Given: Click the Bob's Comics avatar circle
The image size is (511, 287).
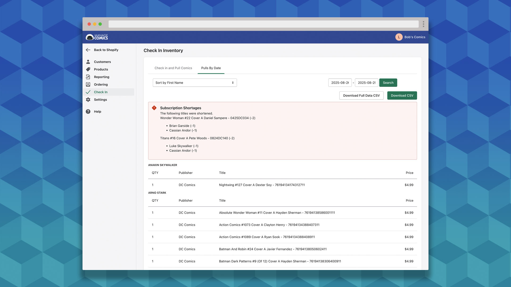Looking at the screenshot, I should pyautogui.click(x=399, y=37).
